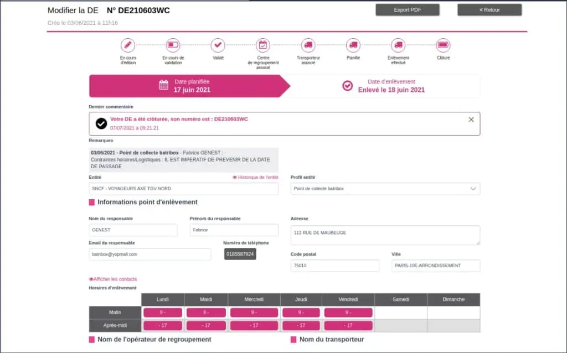Screen dimensions: 567x353
Task: Click the 'Planifié' truck step icon
Action: coord(353,45)
